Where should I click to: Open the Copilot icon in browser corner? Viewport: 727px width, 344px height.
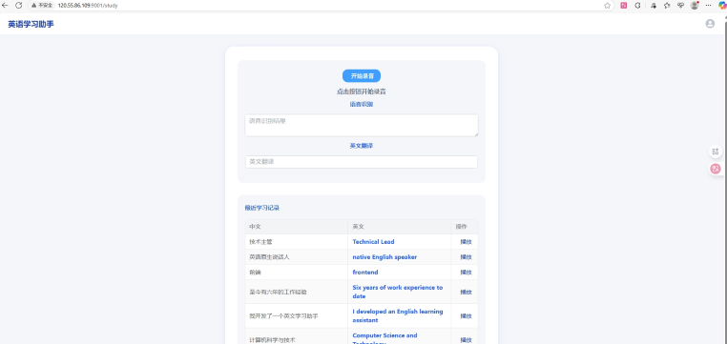point(722,6)
